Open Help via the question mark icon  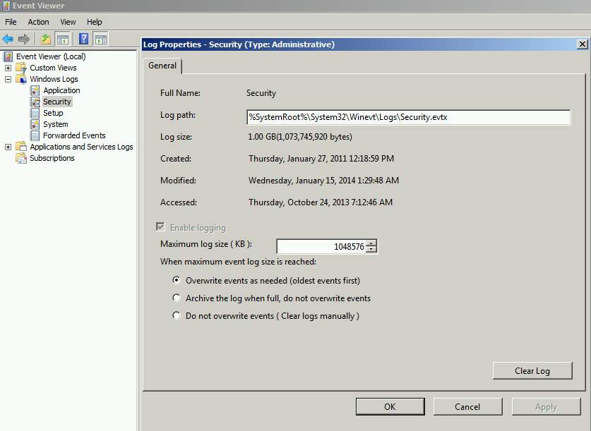pos(84,39)
